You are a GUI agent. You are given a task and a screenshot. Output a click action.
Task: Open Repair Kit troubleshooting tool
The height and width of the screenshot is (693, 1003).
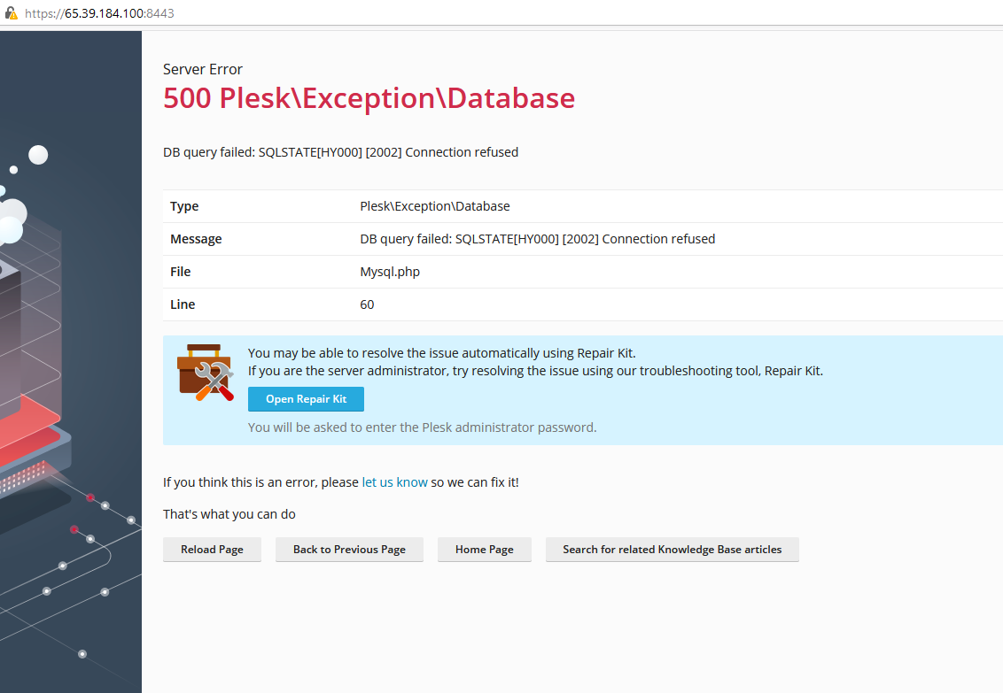(306, 399)
